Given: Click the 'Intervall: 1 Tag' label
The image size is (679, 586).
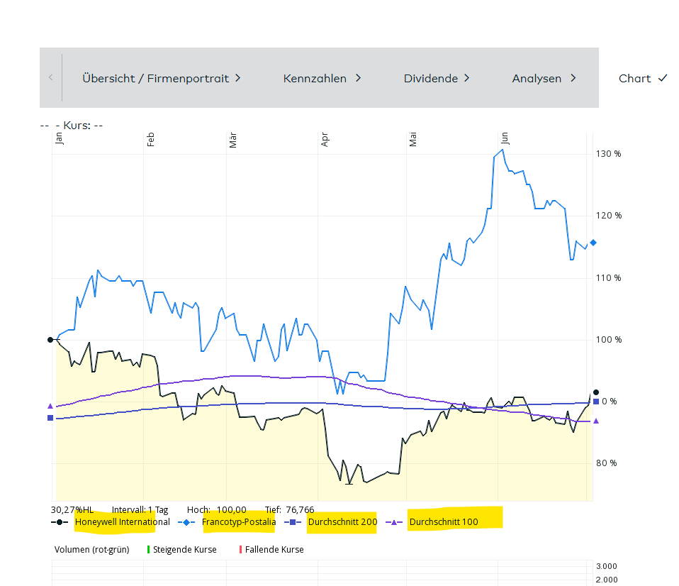Looking at the screenshot, I should click(x=140, y=509).
